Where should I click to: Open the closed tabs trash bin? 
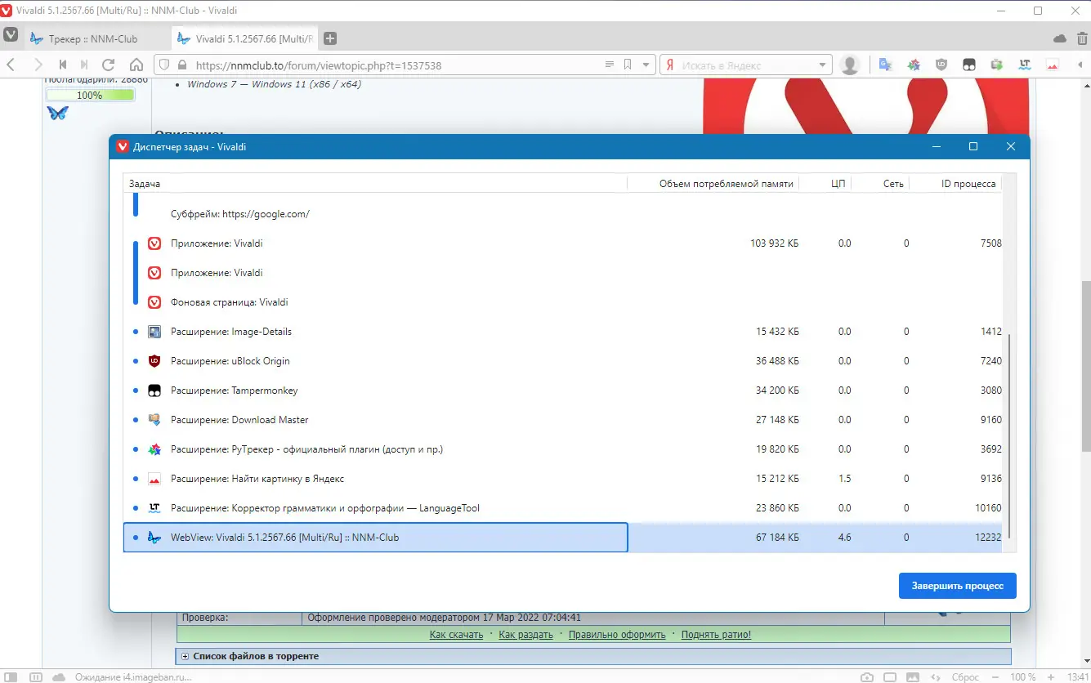pos(1081,38)
